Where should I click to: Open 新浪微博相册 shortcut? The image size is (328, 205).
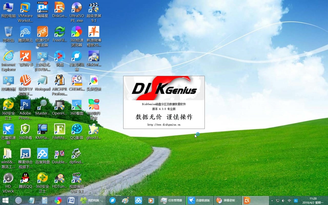click(x=94, y=36)
